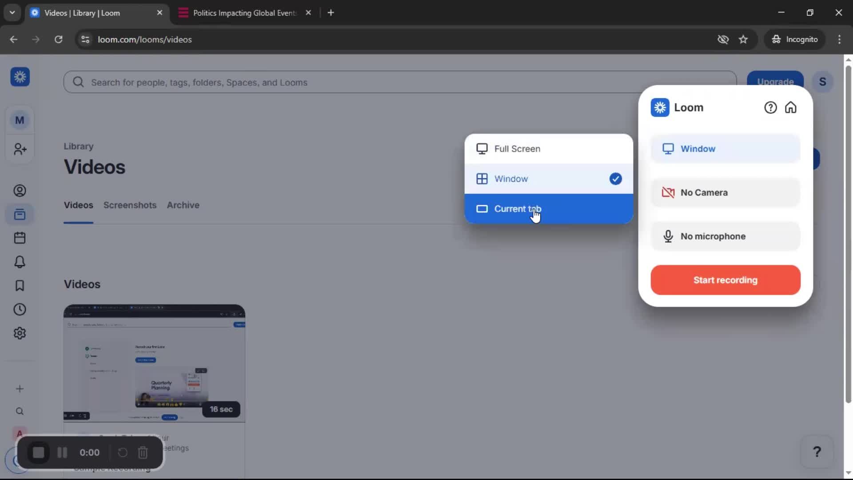Switch to the Archive tab
853x480 pixels.
[183, 205]
